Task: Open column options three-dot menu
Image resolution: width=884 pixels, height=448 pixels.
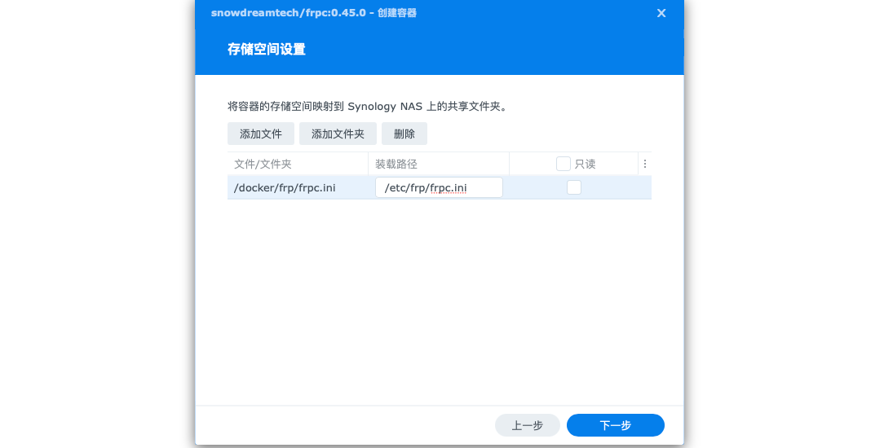Action: click(x=645, y=164)
